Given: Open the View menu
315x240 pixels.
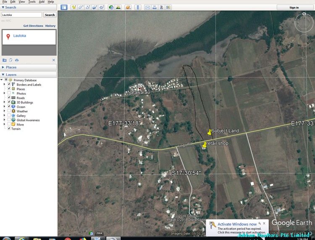Looking at the screenshot, I should point(21,2).
